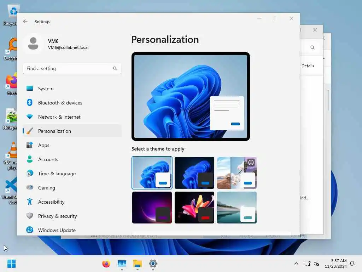Click the back arrow in Settings
The height and width of the screenshot is (272, 362).
[25, 21]
